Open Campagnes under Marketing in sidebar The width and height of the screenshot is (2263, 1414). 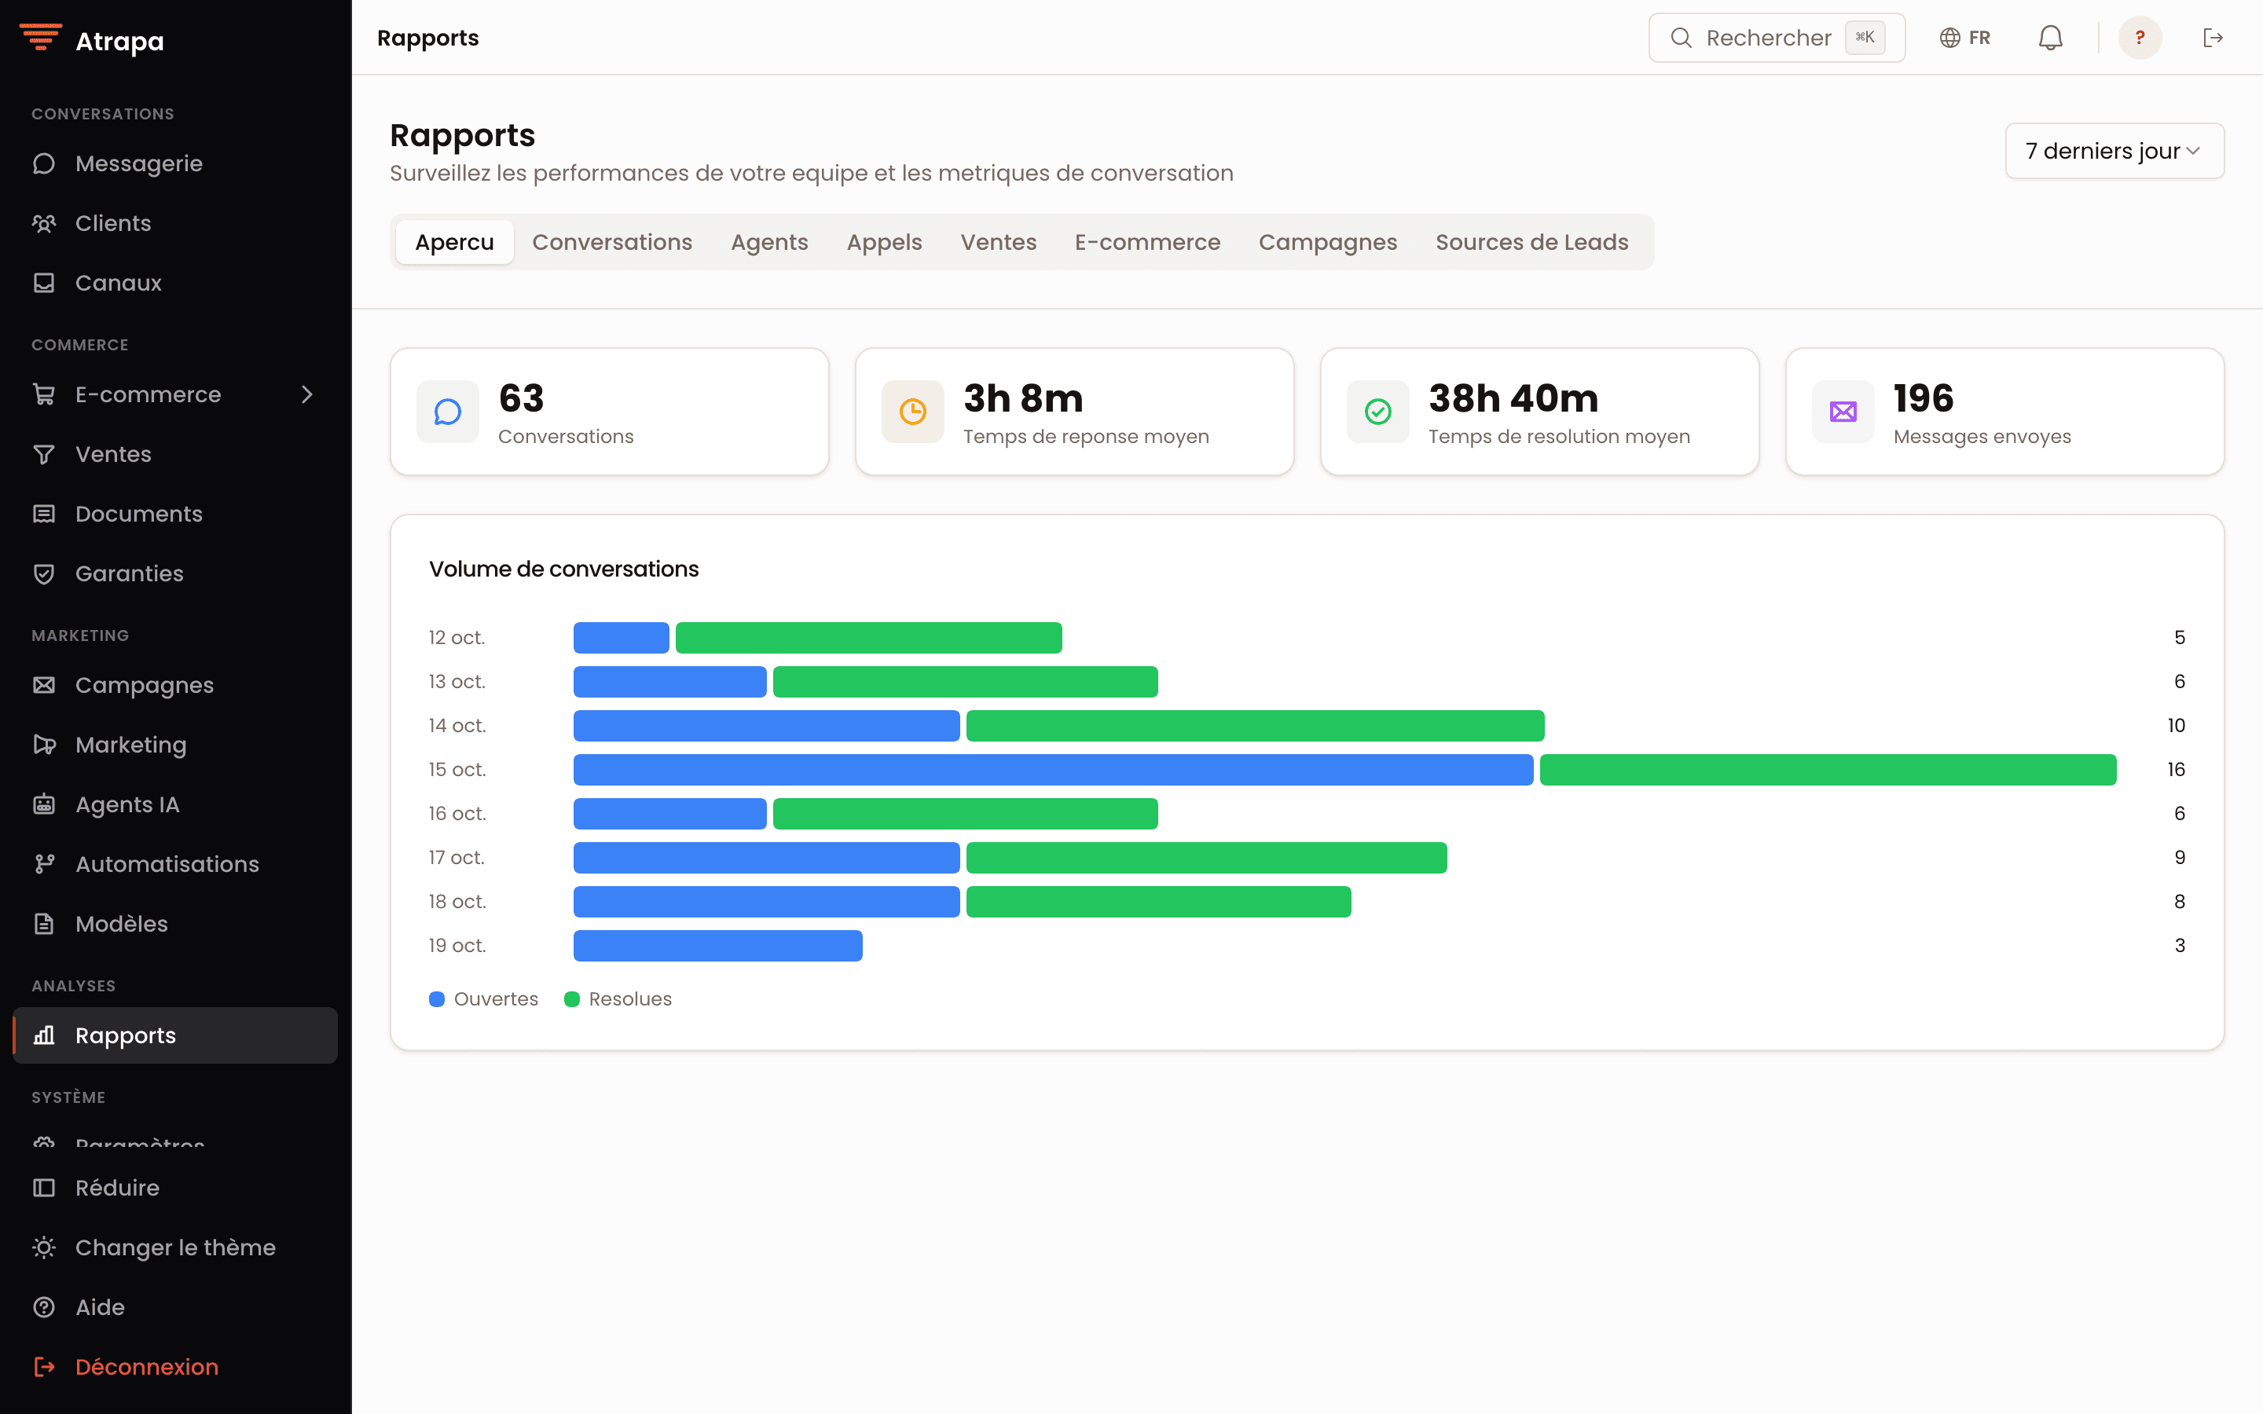pyautogui.click(x=175, y=686)
